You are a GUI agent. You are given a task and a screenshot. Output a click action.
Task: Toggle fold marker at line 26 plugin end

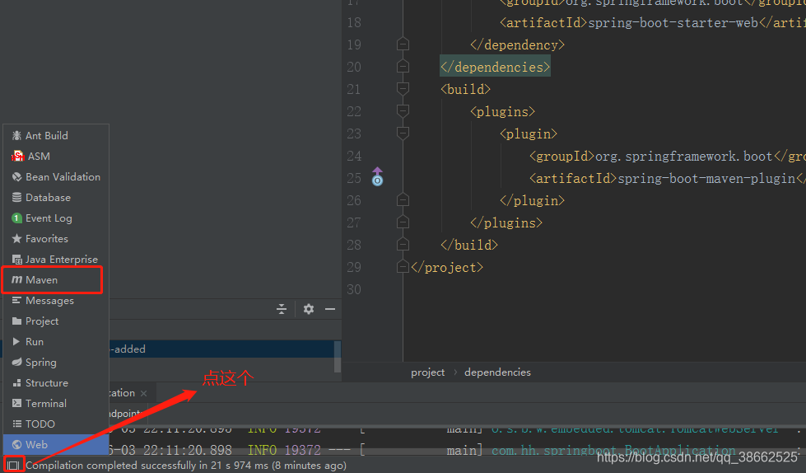403,199
